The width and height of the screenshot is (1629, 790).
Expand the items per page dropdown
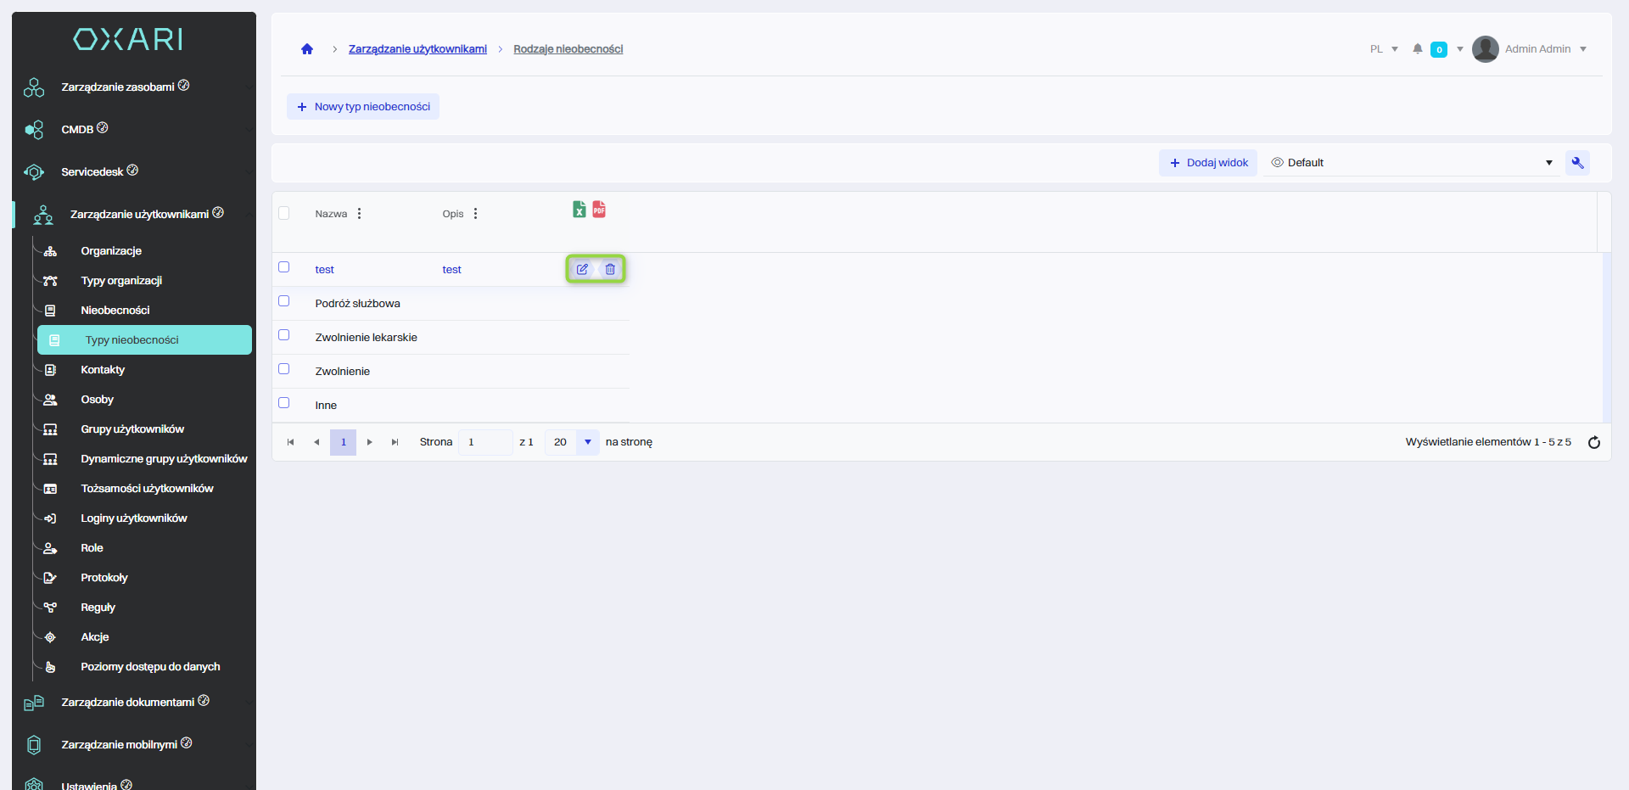coord(587,442)
